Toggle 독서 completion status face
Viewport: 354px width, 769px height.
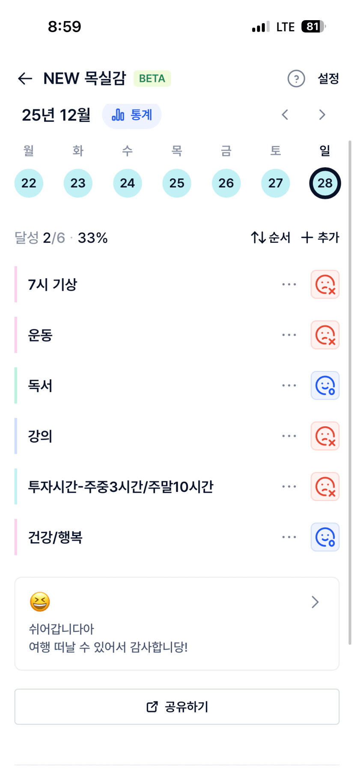pyautogui.click(x=325, y=386)
